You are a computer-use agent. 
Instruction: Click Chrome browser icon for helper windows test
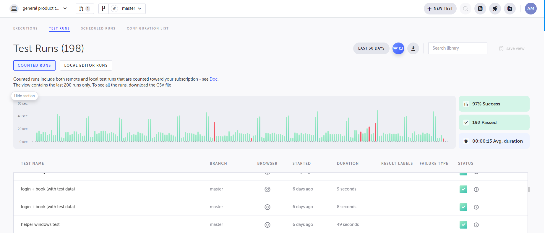click(x=267, y=225)
